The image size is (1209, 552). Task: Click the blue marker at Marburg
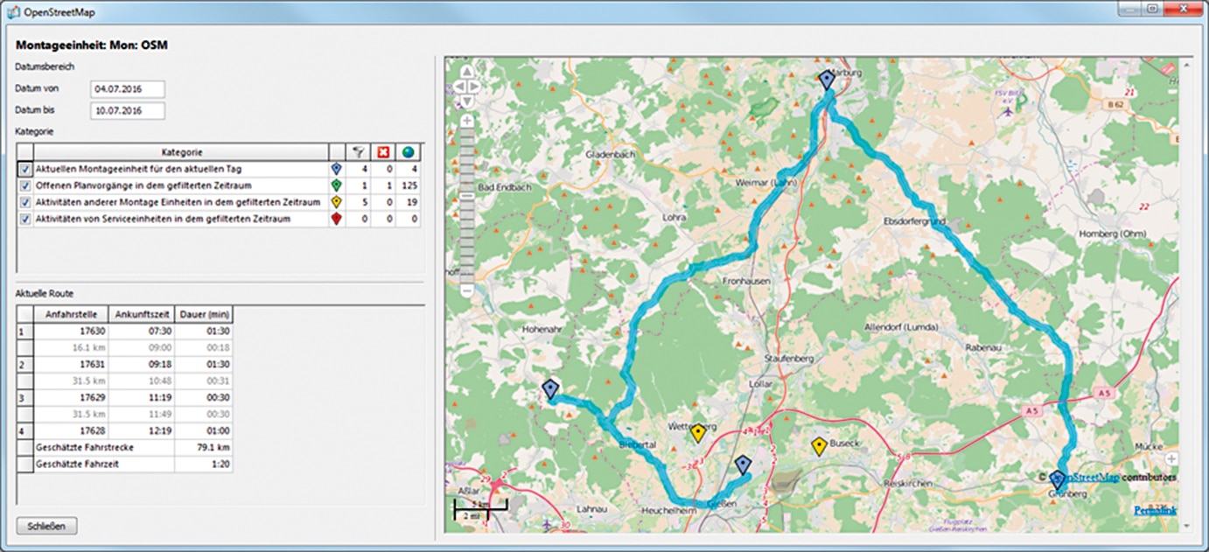point(827,81)
